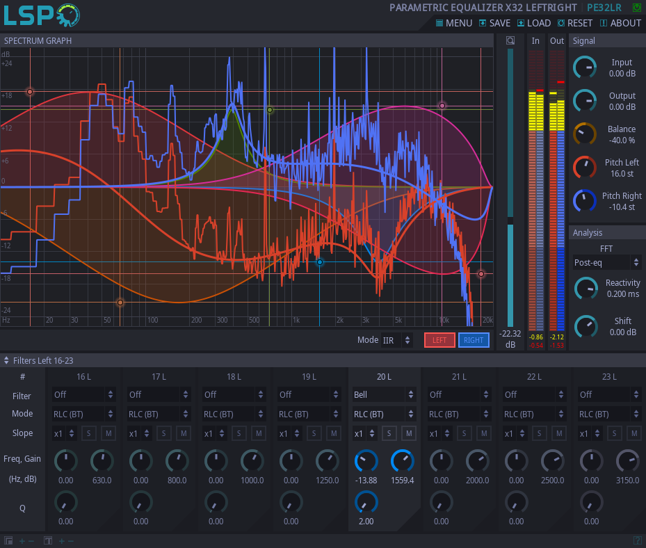This screenshot has height=548, width=646.
Task: Click the 22 L slope x1 selector
Action: pyautogui.click(x=515, y=433)
